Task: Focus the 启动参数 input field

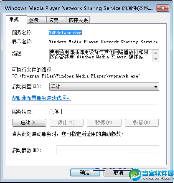Action: 108,150
